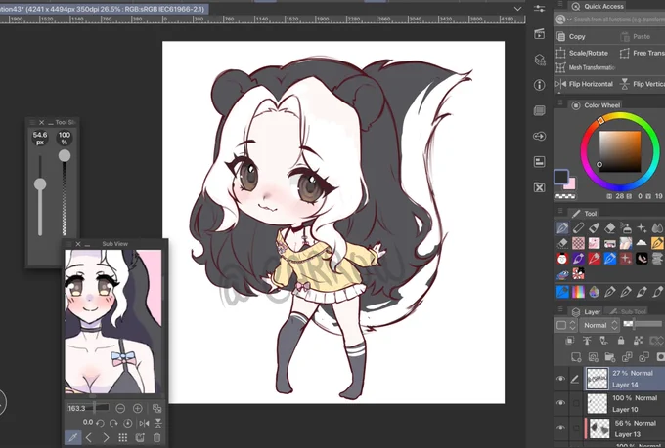Viewport: 665px width, 448px height.
Task: Select the pink checkered pattern brush
Action: tap(578, 243)
